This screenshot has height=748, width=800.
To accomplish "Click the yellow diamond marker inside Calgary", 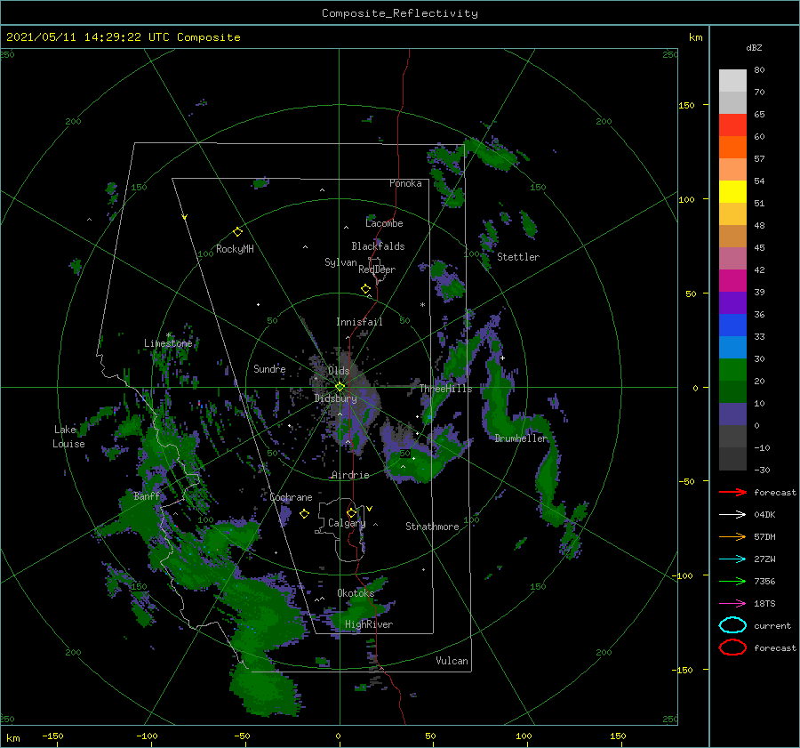I will tap(351, 512).
